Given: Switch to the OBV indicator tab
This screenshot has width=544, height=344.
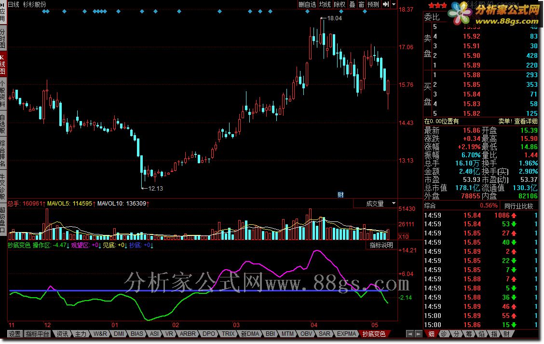Looking at the screenshot, I should click(306, 334).
